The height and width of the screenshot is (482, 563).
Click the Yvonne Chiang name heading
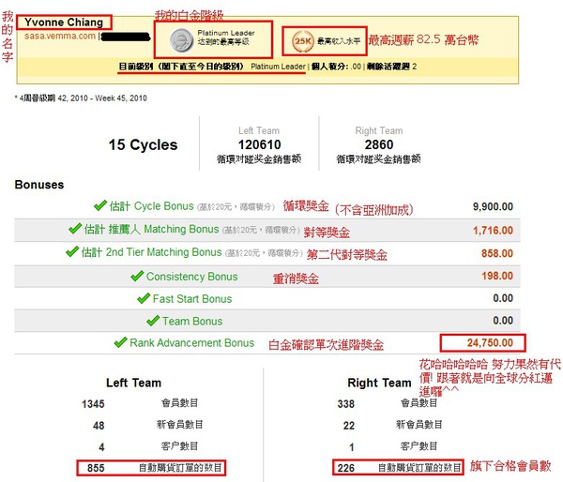64,23
